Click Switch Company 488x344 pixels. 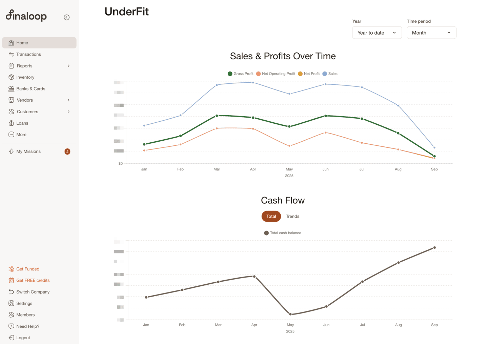(33, 292)
